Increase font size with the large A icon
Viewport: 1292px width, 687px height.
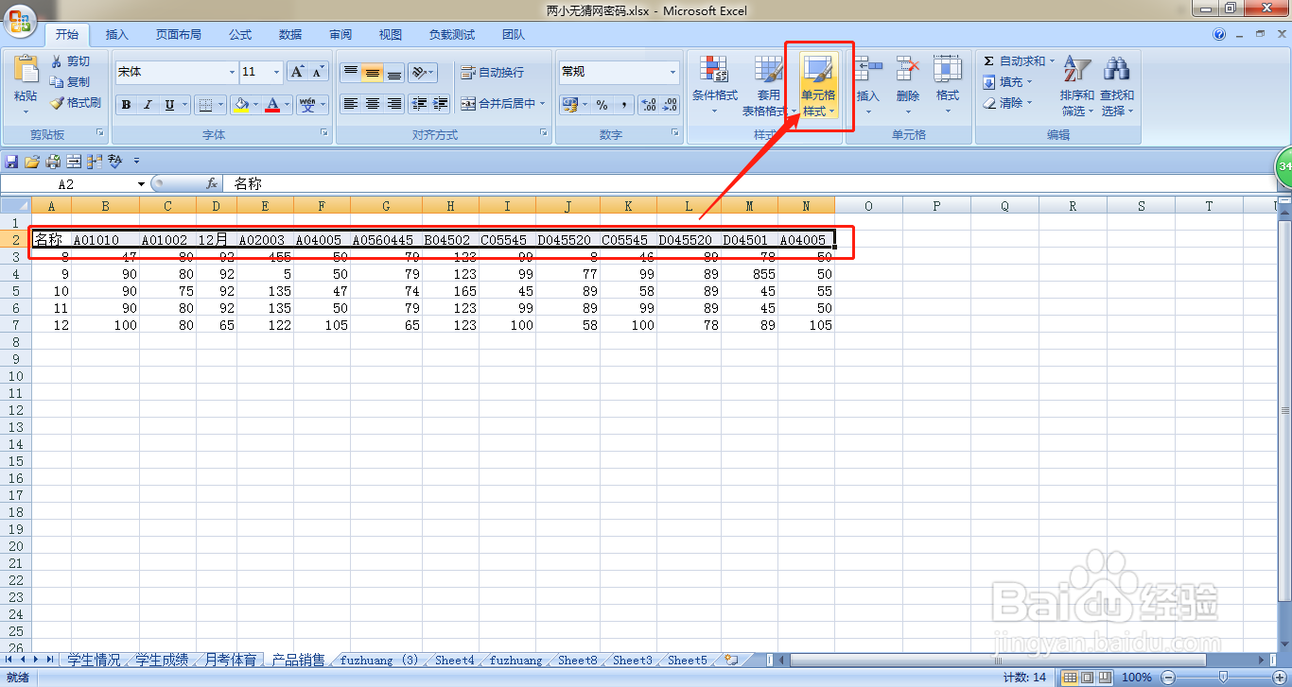pos(297,72)
